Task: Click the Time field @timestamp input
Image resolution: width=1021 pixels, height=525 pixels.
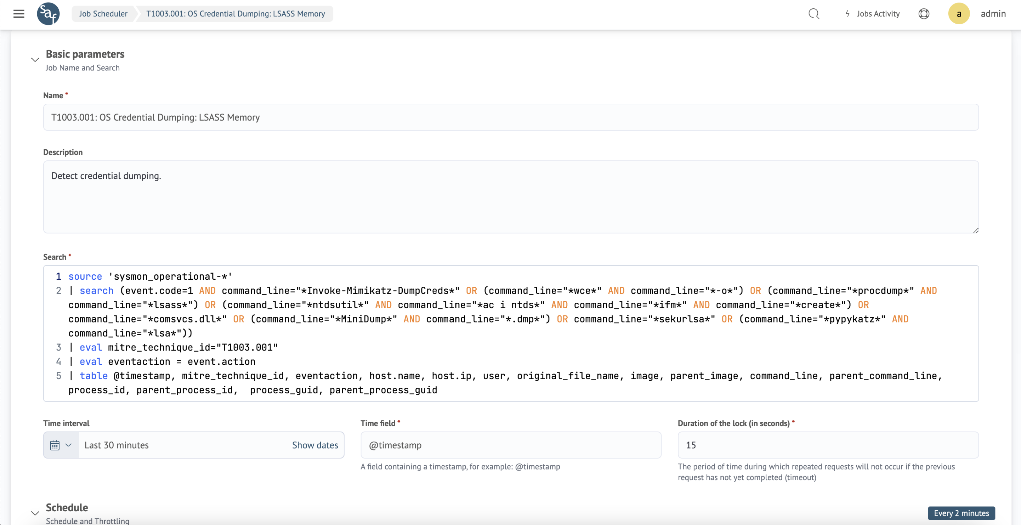Action: (x=511, y=445)
